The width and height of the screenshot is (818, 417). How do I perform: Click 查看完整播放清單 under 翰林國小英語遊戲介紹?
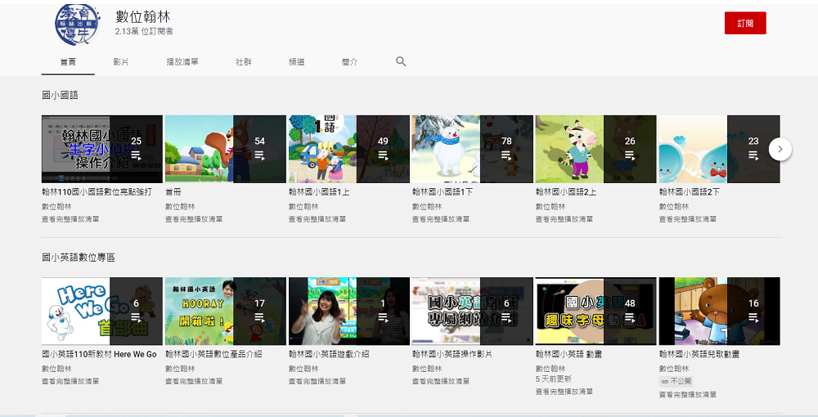pos(317,381)
